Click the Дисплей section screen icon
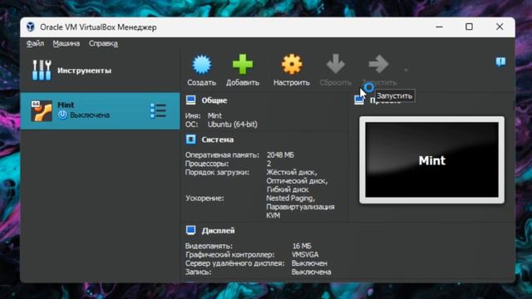Viewport: 532px width, 299px height. click(x=190, y=230)
